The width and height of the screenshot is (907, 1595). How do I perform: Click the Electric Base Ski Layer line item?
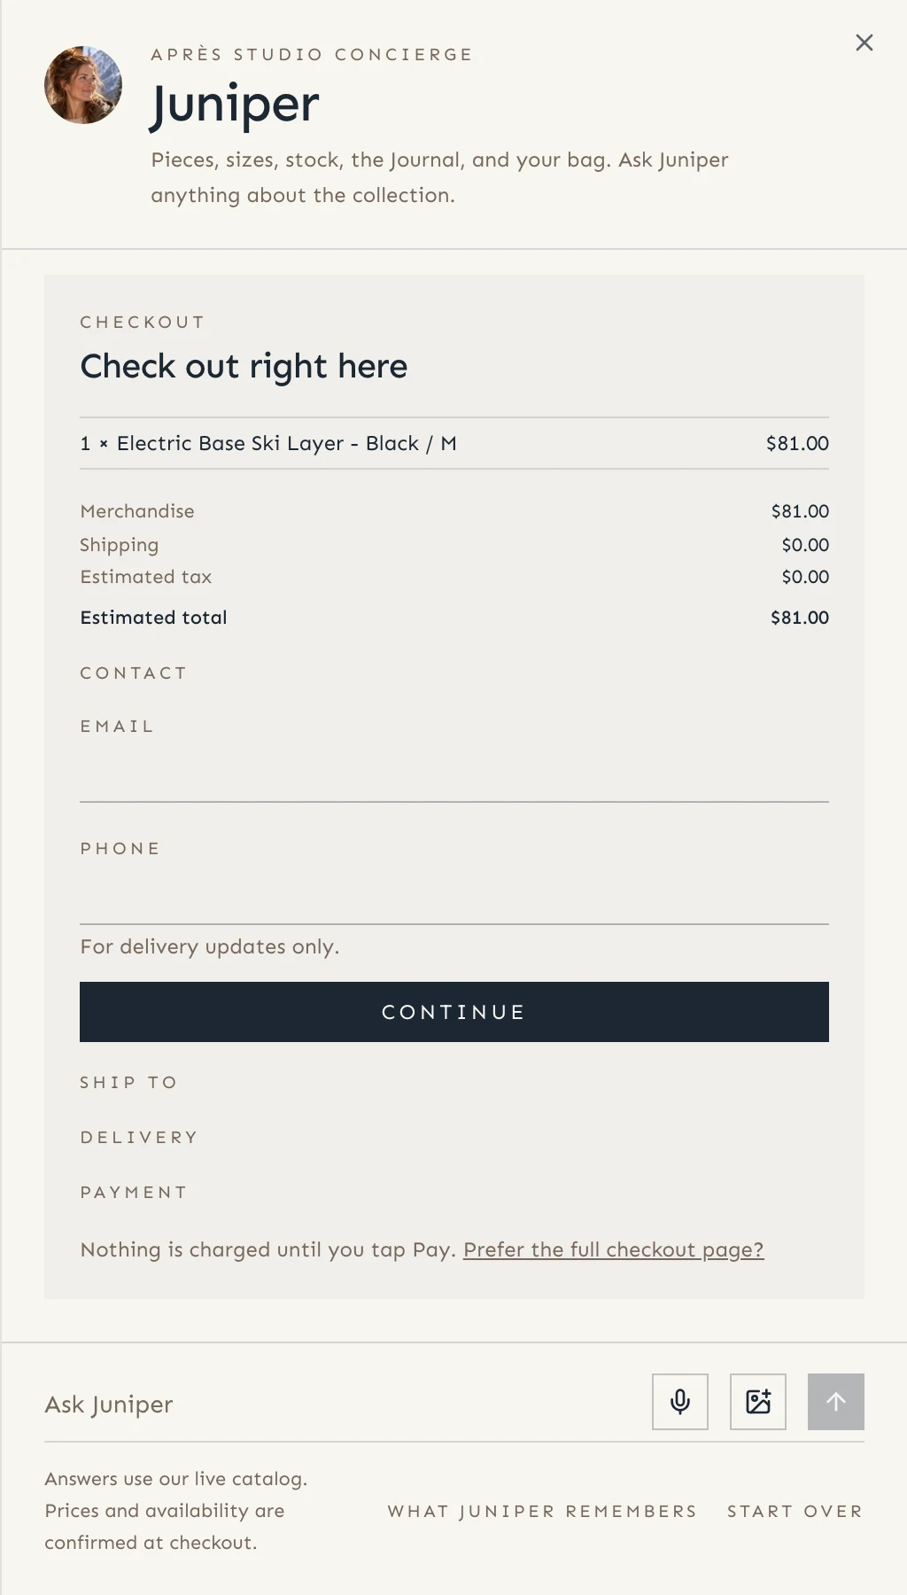454,443
